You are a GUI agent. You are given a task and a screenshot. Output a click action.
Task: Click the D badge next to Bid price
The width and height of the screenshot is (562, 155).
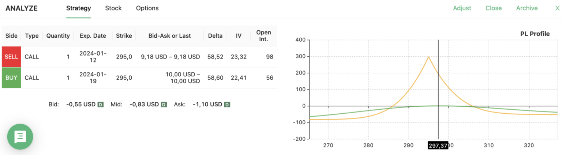click(x=101, y=105)
